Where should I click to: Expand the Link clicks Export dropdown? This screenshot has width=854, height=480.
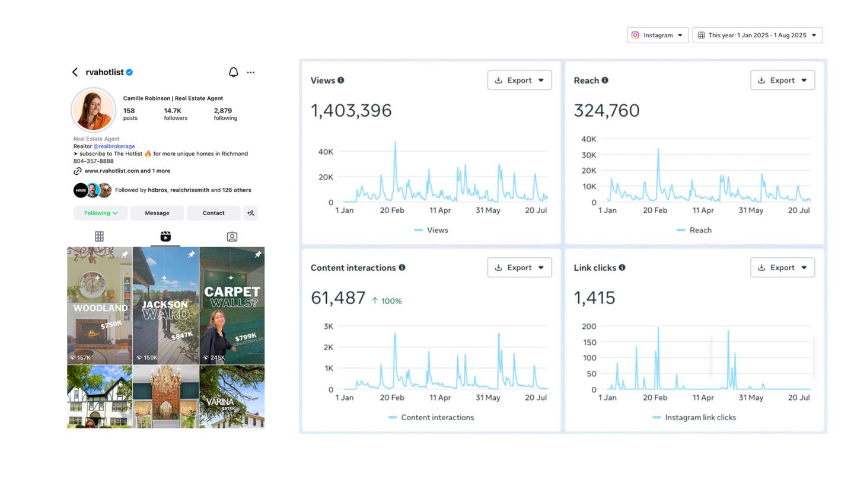click(782, 268)
